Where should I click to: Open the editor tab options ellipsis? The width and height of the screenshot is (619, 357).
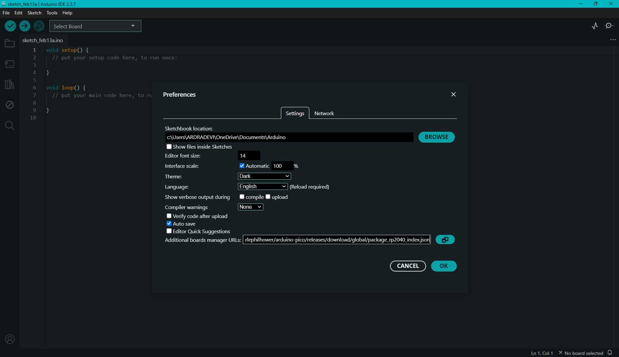(613, 40)
